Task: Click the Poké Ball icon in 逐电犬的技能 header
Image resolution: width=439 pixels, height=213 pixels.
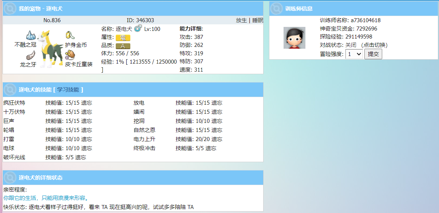Action: [10, 89]
